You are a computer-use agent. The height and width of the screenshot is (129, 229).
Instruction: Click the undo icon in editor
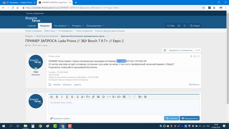(x=130, y=97)
